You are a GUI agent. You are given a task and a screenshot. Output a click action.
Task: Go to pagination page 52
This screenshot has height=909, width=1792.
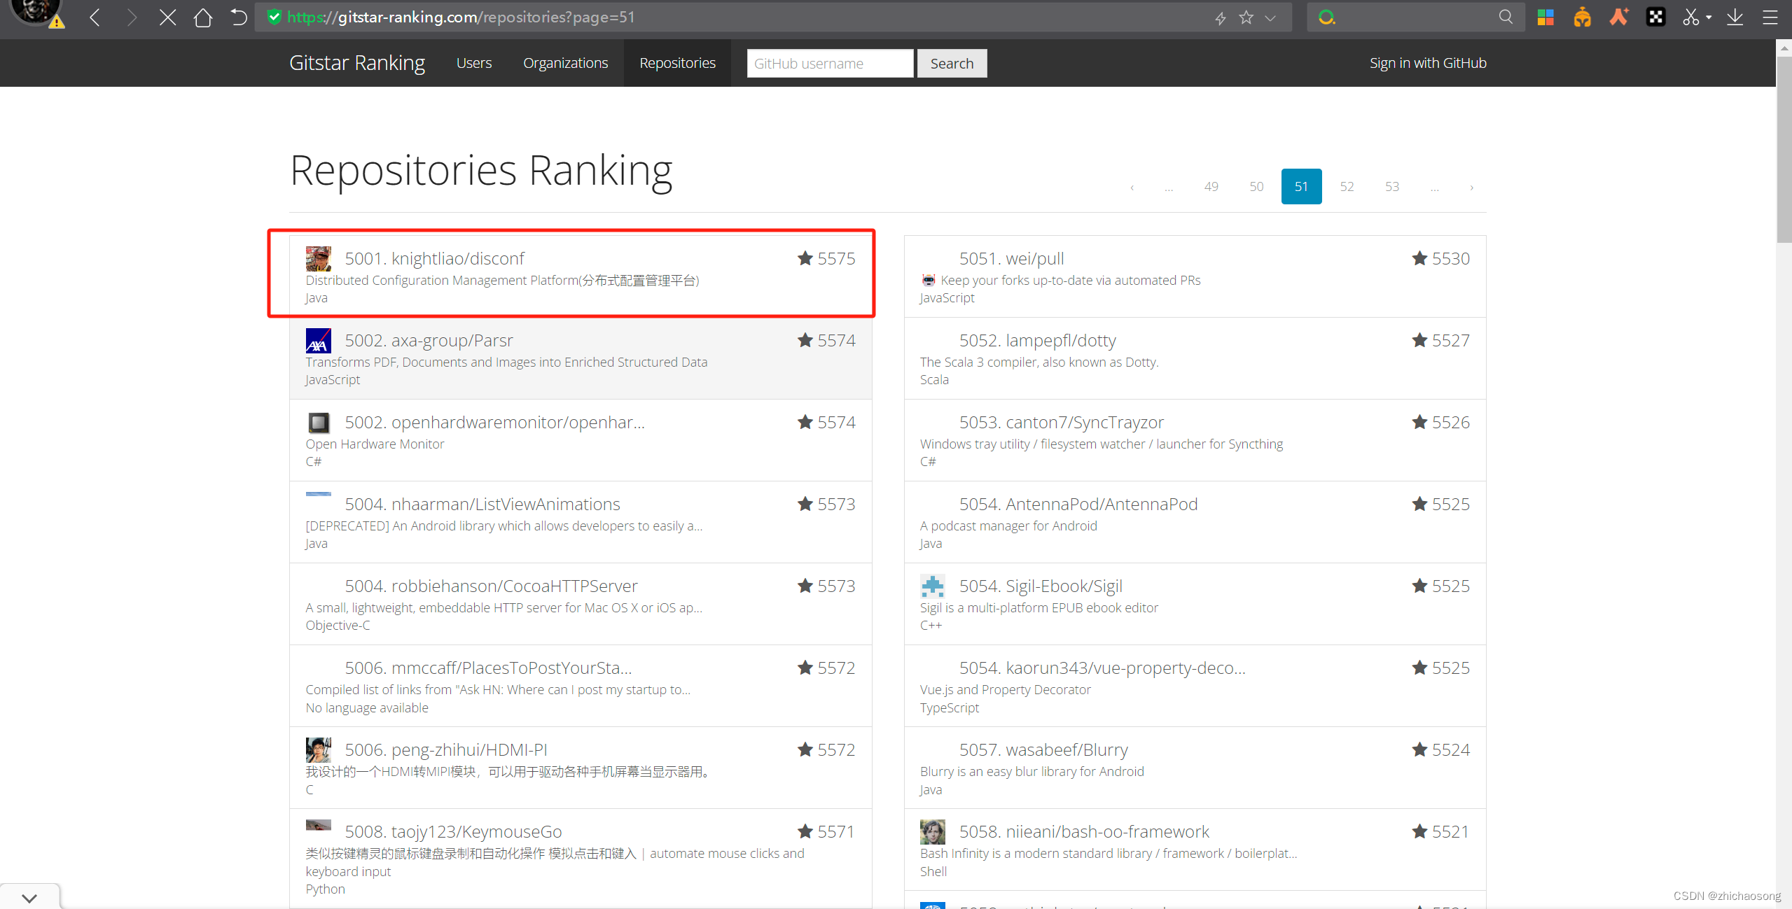click(x=1347, y=187)
